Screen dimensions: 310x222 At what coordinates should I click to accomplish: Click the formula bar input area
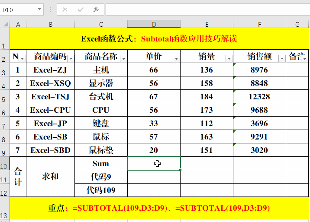point(208,10)
